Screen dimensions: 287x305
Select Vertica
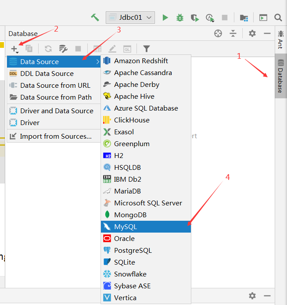tap(146, 298)
